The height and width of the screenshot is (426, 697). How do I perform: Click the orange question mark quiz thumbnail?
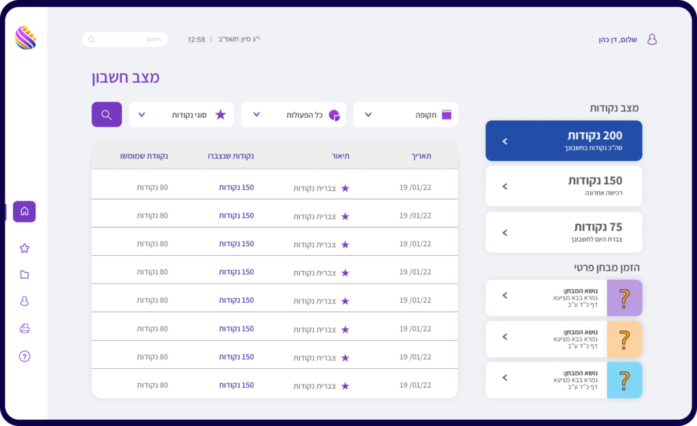click(x=624, y=339)
